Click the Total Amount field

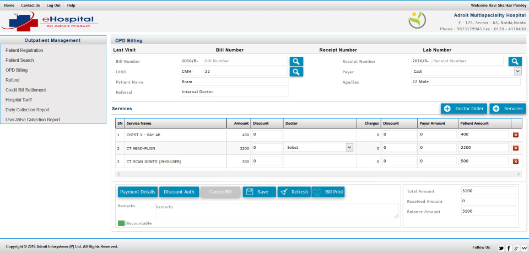[x=489, y=191]
